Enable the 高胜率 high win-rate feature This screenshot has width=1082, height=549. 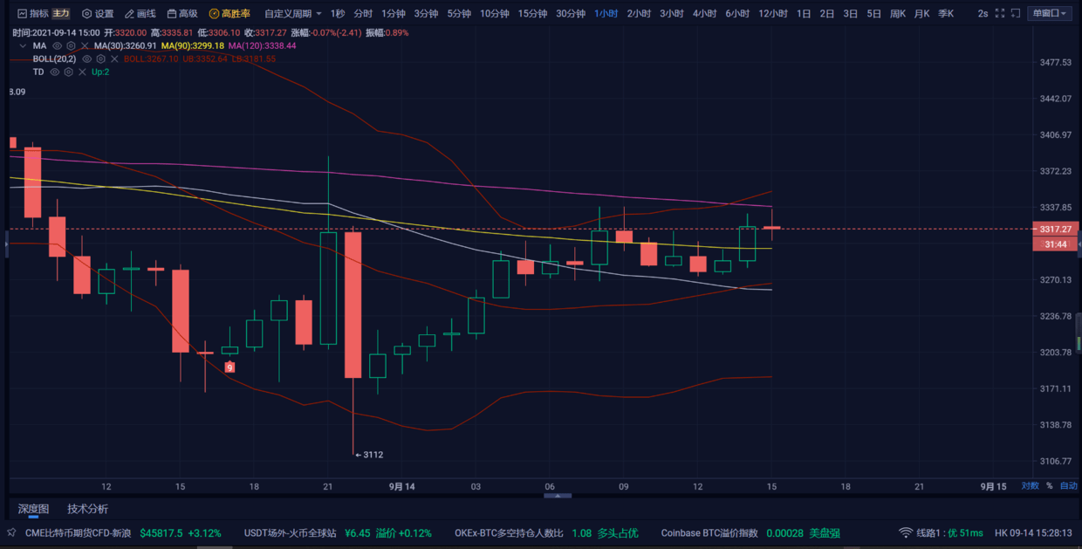pos(229,14)
